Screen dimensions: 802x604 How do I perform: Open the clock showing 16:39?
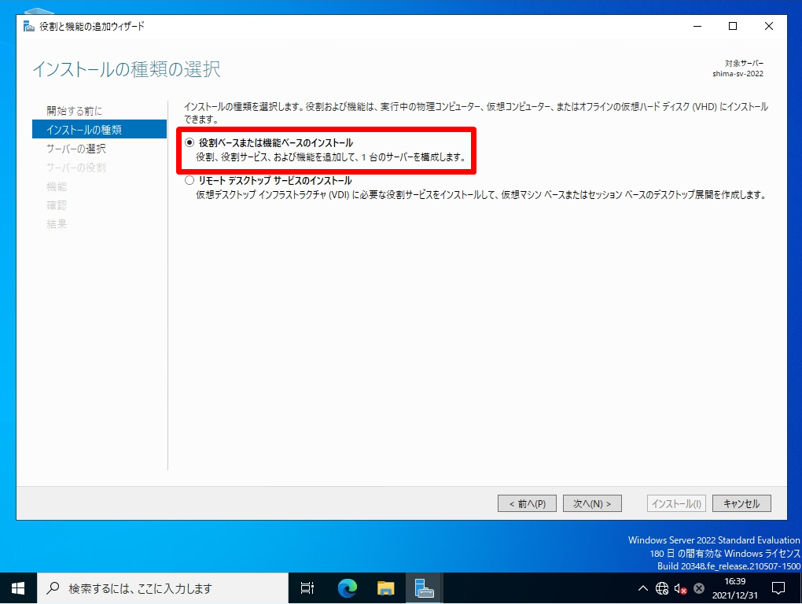(735, 588)
